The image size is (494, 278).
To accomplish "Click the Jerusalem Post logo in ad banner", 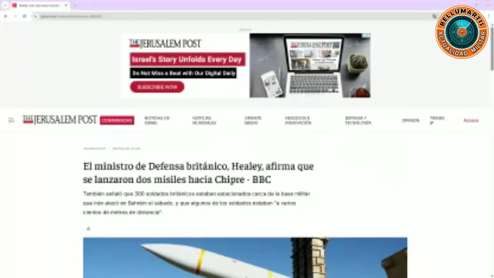I will click(x=165, y=44).
